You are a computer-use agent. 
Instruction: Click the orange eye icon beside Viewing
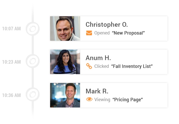click(x=89, y=99)
